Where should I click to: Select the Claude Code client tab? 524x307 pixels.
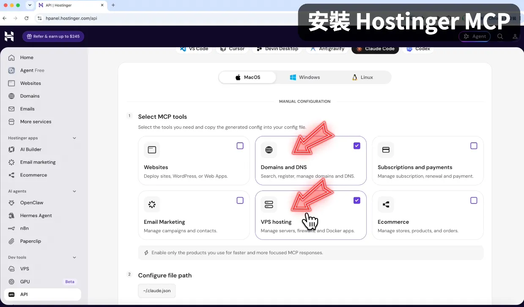tap(375, 49)
